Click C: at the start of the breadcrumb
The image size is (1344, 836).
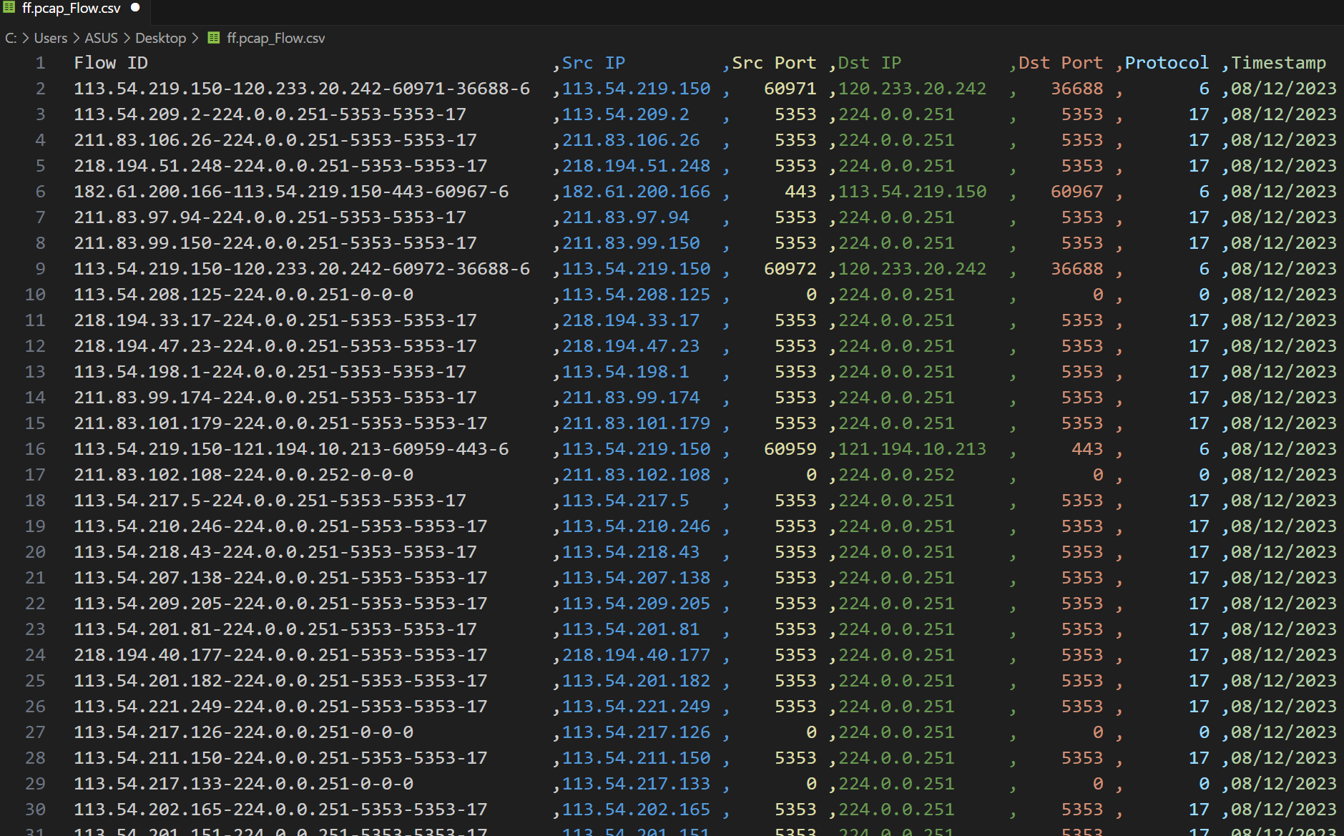click(x=9, y=38)
